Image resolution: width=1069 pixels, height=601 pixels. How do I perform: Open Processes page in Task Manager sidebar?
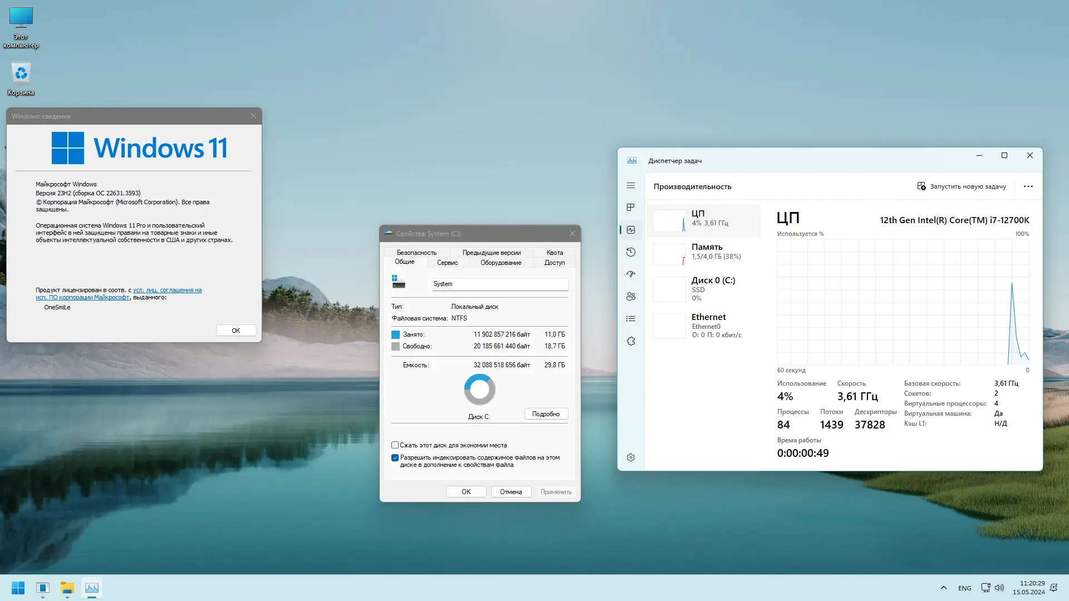630,208
